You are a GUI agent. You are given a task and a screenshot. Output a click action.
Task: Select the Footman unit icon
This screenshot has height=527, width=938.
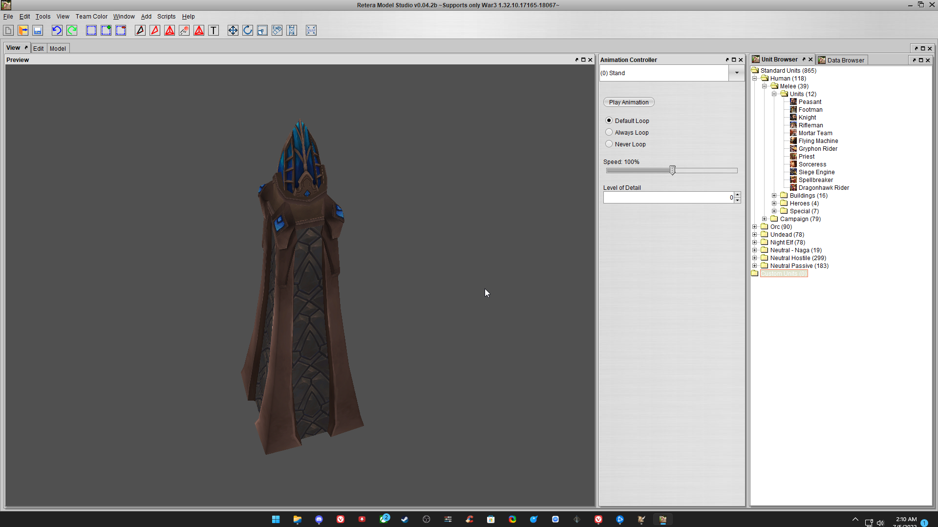[793, 109]
